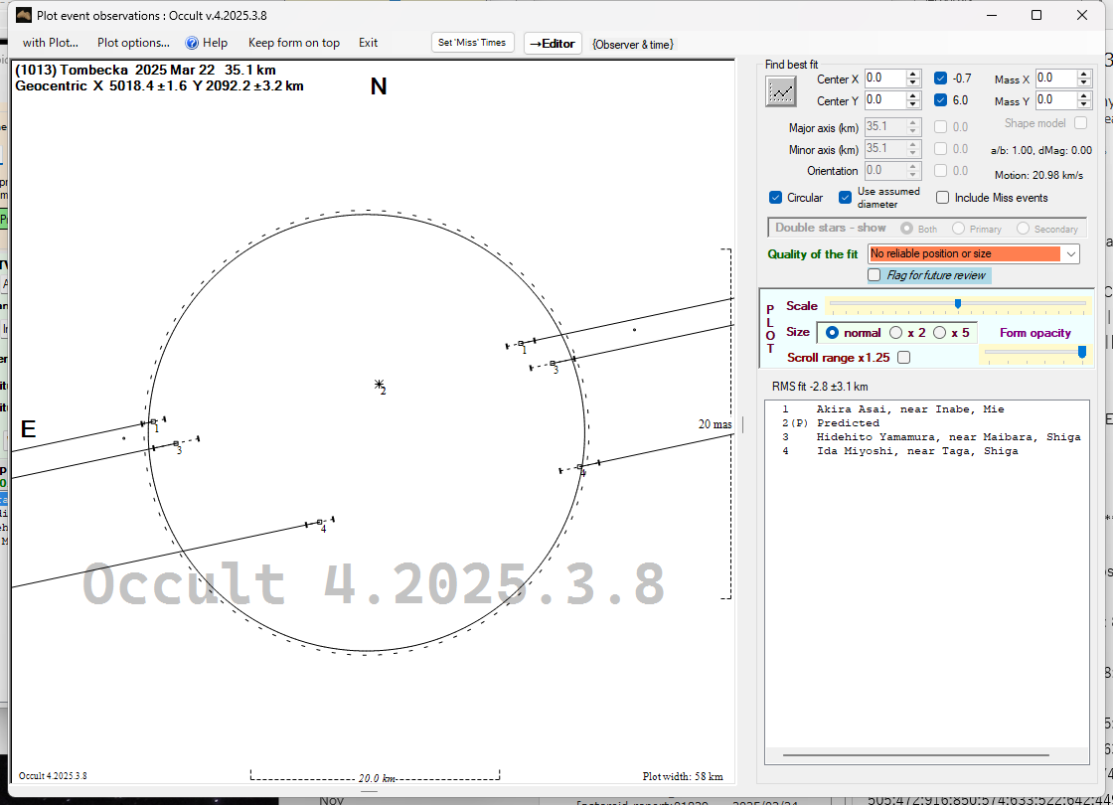Decrease the Center Y value with down arrow
Image resolution: width=1113 pixels, height=805 pixels.
pyautogui.click(x=913, y=105)
